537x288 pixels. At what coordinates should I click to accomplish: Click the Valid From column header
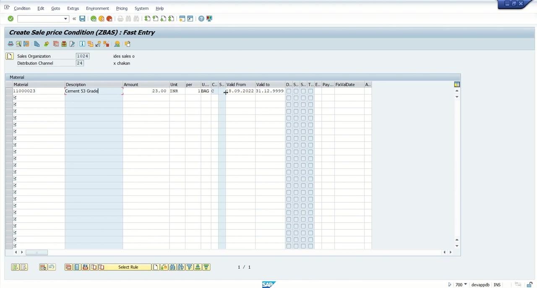tap(240, 84)
